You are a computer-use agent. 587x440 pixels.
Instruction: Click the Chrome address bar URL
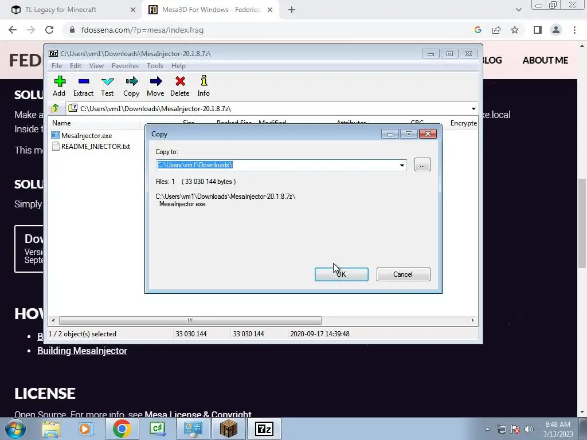[x=142, y=30]
